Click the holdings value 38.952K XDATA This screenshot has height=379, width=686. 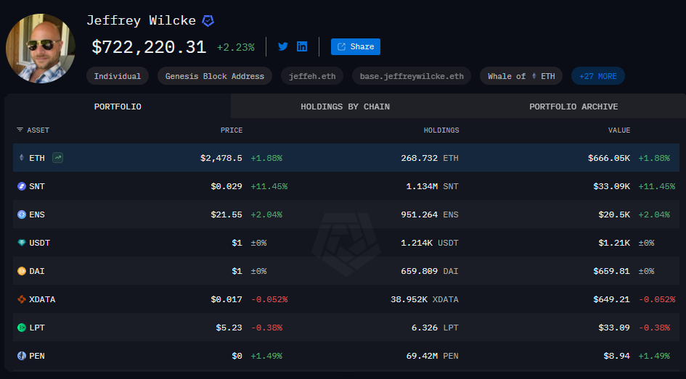coord(425,299)
